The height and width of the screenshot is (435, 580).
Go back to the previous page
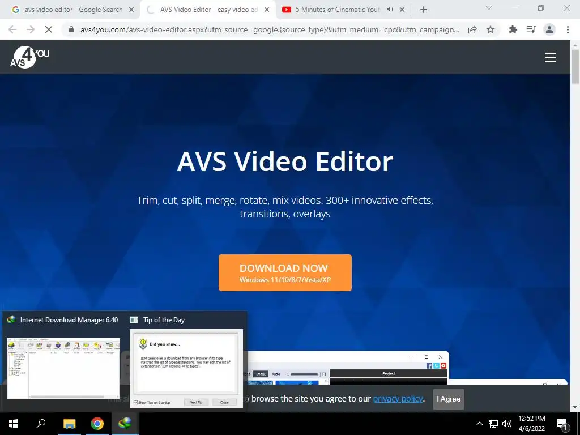pyautogui.click(x=12, y=29)
